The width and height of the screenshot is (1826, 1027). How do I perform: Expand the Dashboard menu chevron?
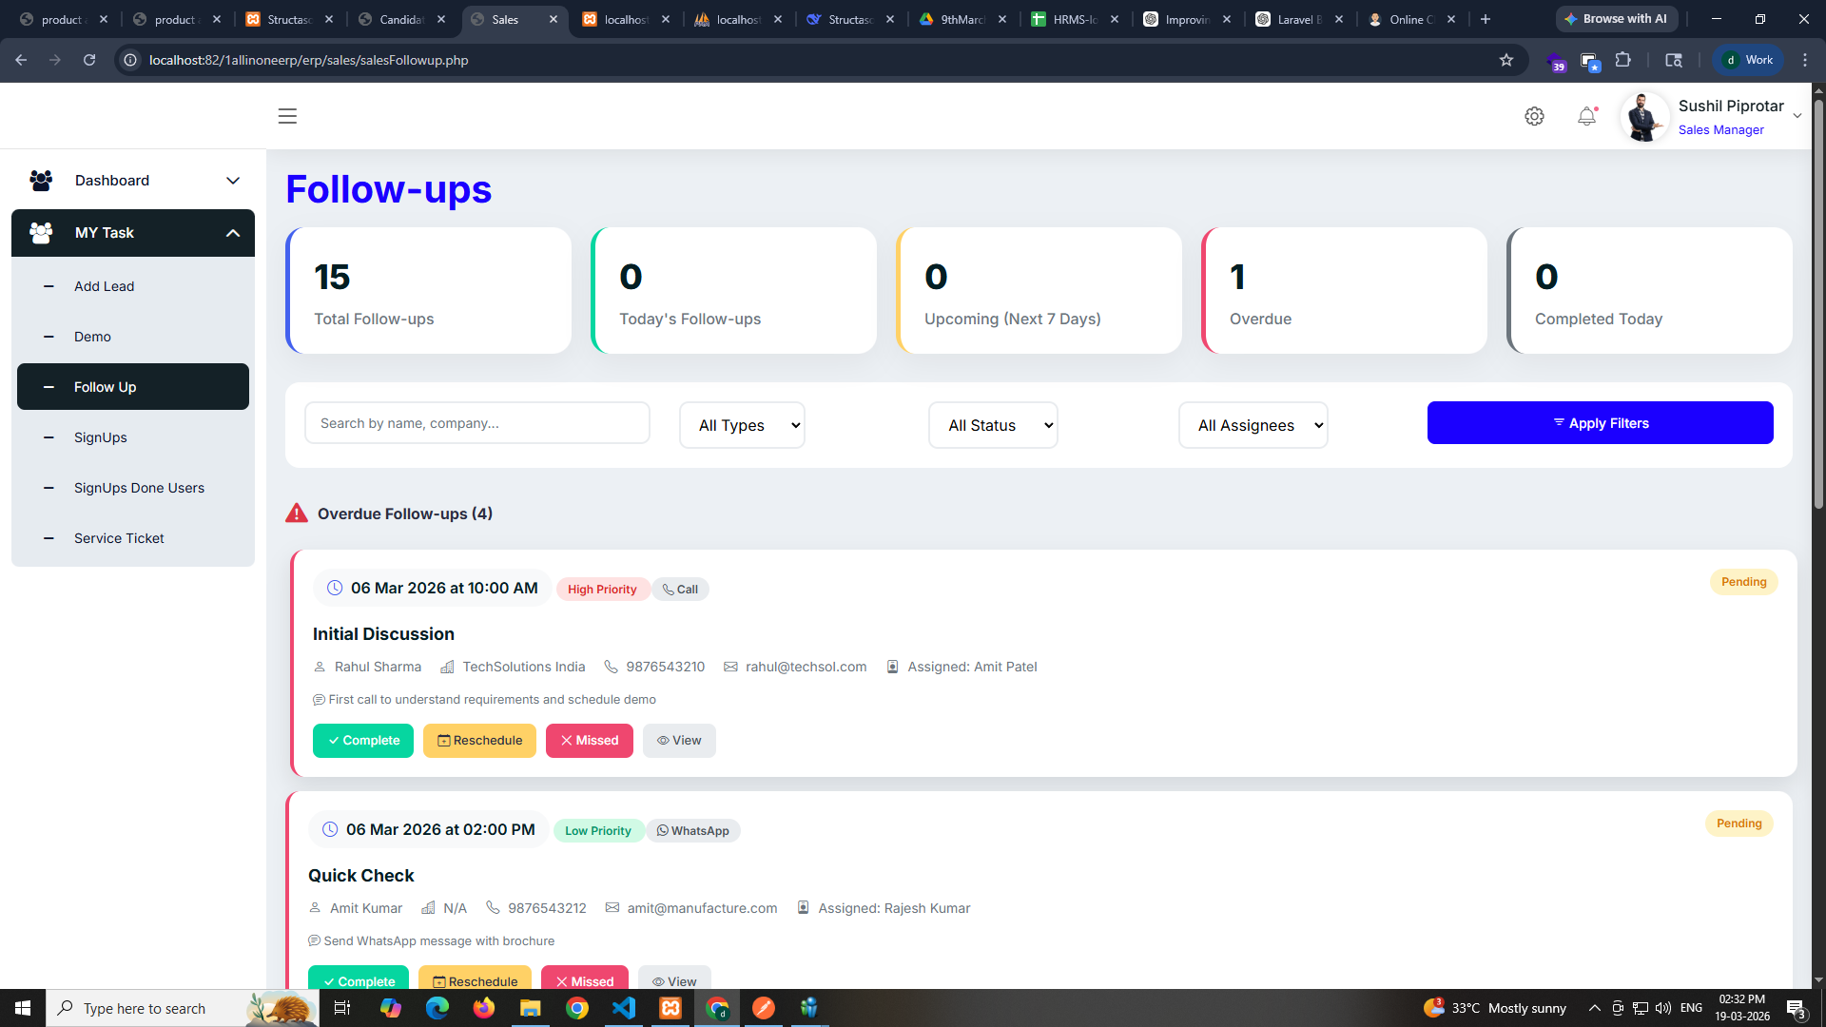(233, 181)
